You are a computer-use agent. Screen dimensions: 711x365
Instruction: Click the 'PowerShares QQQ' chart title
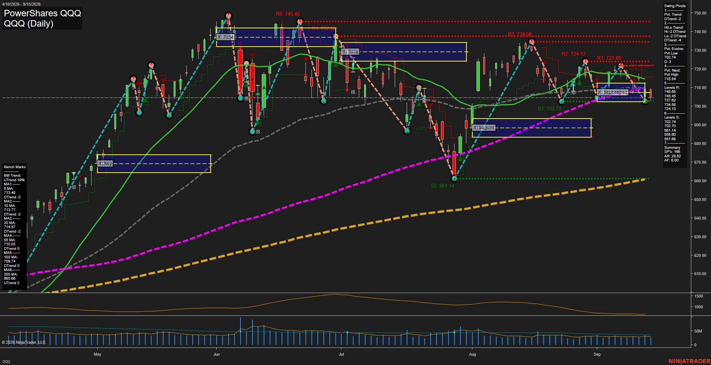pyautogui.click(x=43, y=13)
